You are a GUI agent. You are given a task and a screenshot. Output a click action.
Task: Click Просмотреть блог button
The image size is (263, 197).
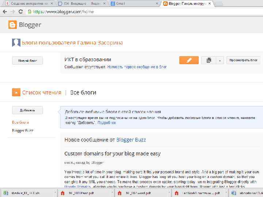coord(243,60)
